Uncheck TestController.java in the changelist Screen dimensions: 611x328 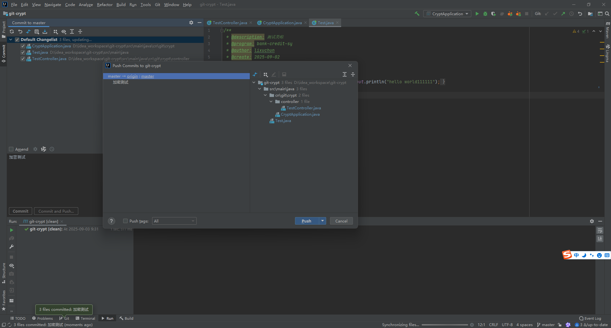23,59
